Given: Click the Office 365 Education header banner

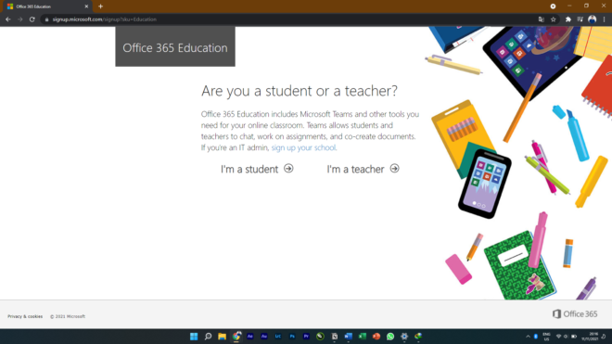Looking at the screenshot, I should [x=175, y=47].
